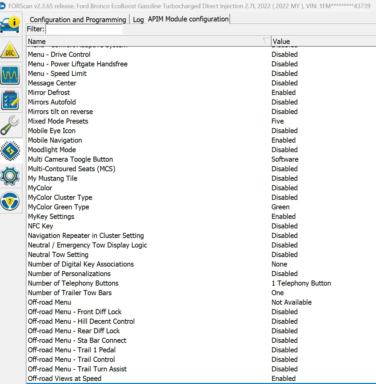Select the Mobile Navigation row

[201, 140]
